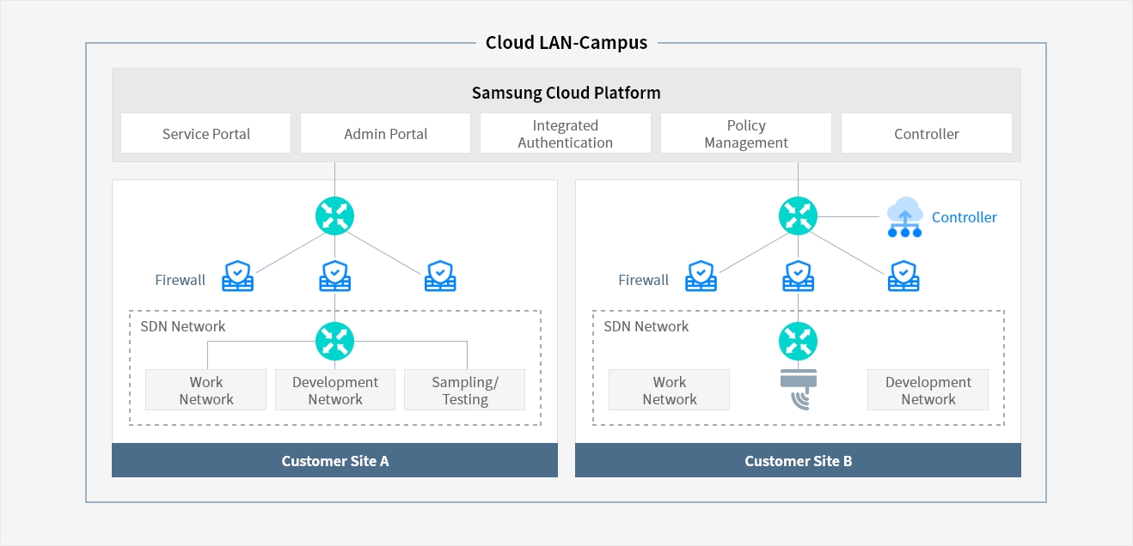
Task: Select the Policy Management box
Action: pos(745,134)
